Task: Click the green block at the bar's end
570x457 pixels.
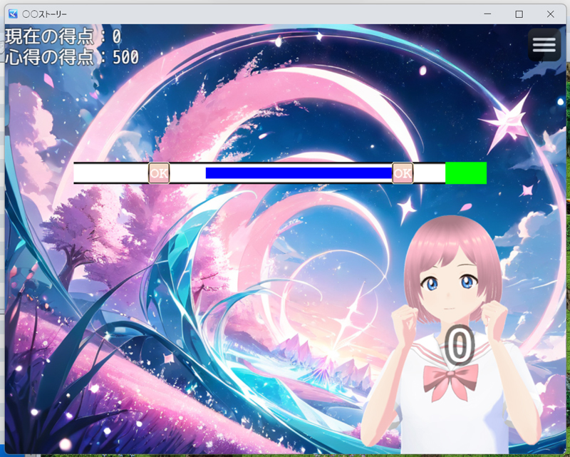Action: (466, 173)
